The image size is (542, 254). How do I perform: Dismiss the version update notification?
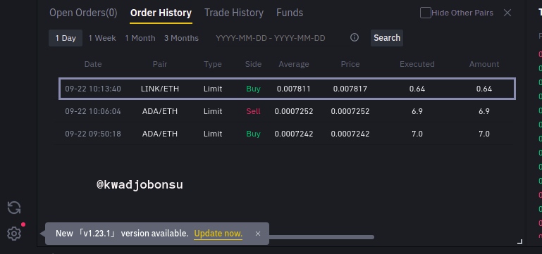(258, 234)
